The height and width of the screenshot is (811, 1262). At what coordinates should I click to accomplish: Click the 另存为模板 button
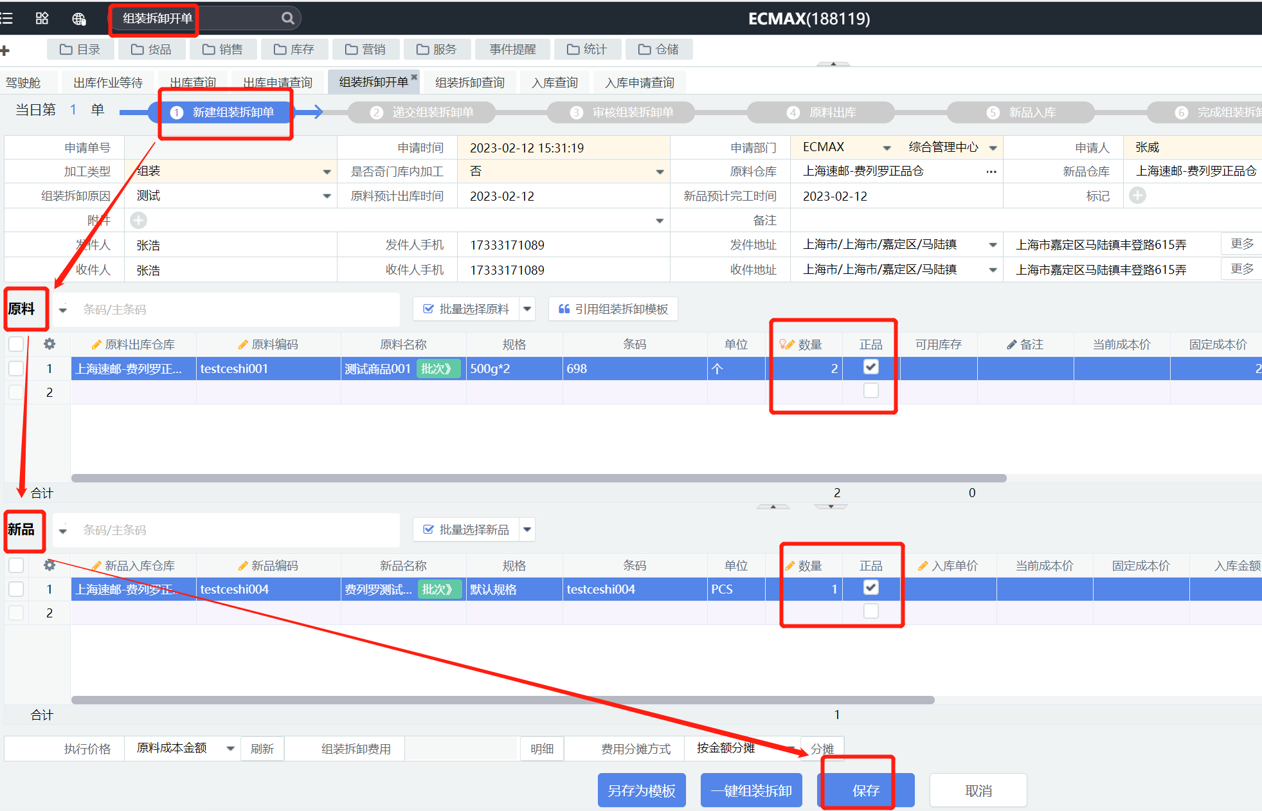(642, 790)
